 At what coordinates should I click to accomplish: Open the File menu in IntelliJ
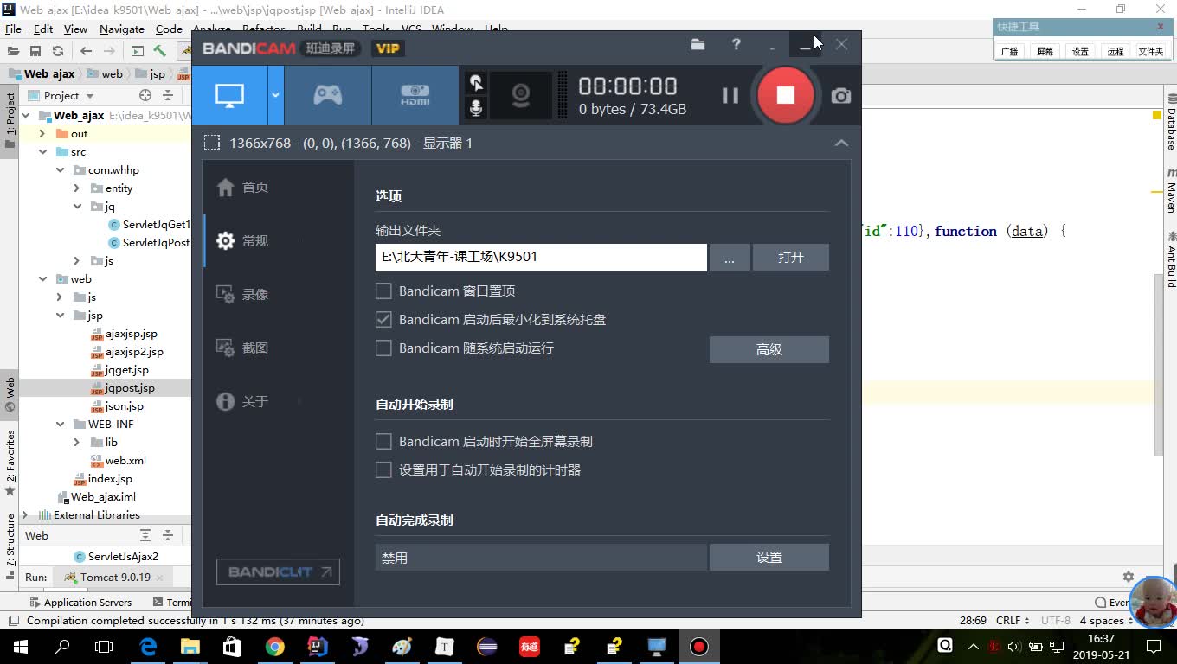click(13, 29)
